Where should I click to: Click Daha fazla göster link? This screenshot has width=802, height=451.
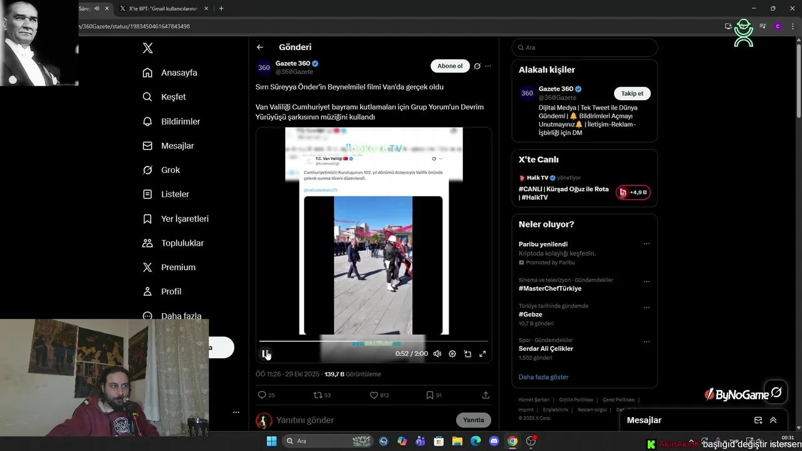pos(544,377)
